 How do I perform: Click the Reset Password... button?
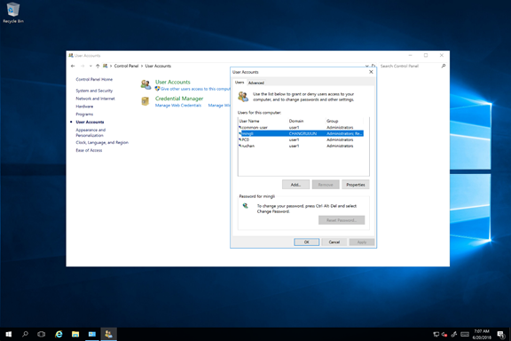(342, 220)
